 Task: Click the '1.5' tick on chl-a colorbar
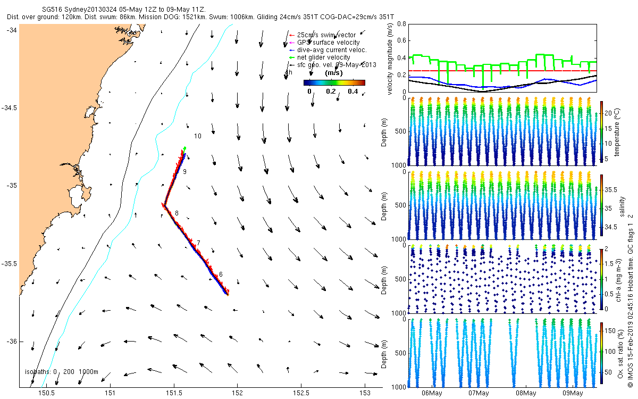click(610, 263)
